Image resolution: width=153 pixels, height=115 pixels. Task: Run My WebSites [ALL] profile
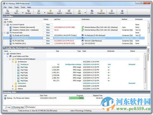48,43
